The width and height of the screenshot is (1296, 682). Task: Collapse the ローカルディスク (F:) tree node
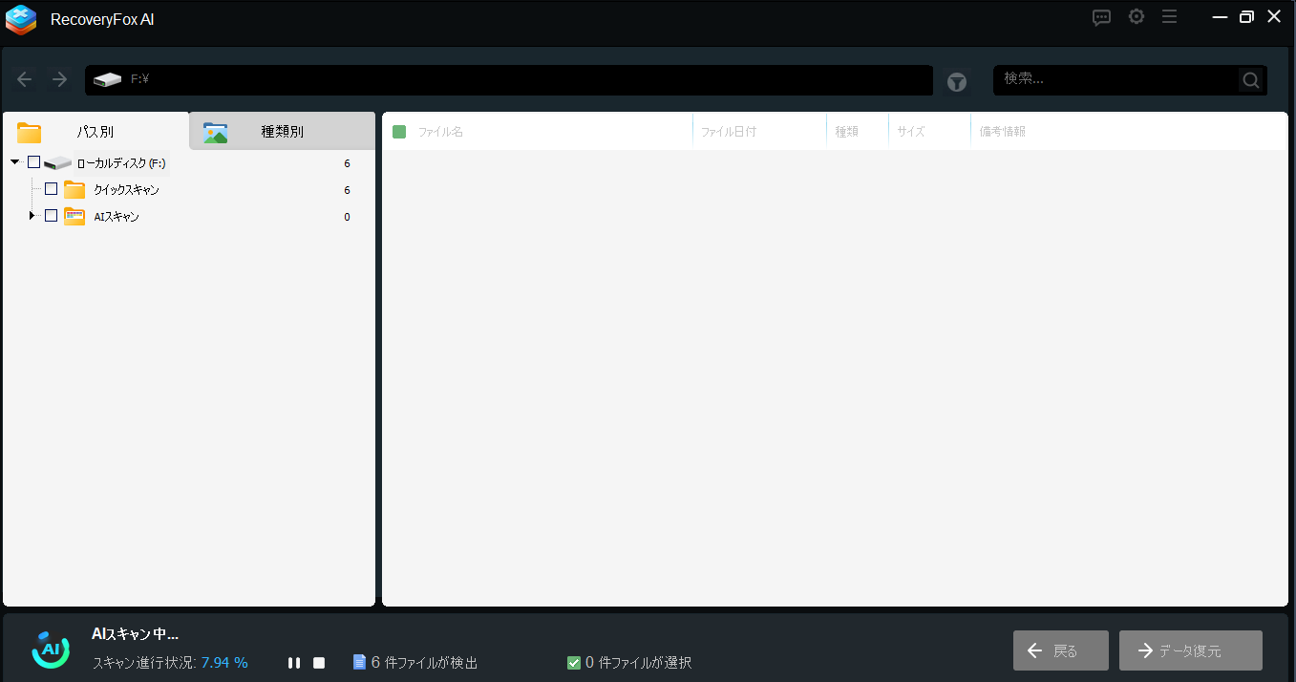tap(15, 162)
